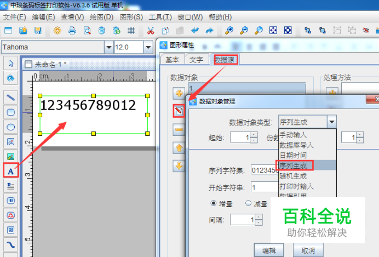
Task: Select the 增量 radio button
Action: (x=214, y=203)
